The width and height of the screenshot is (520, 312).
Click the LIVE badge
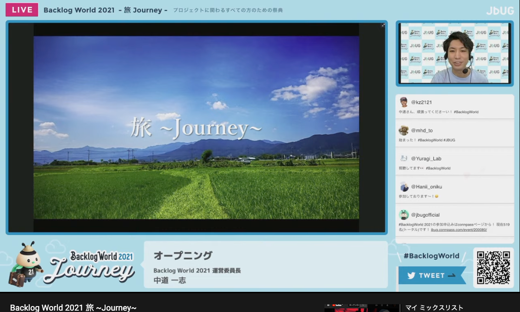(x=22, y=10)
